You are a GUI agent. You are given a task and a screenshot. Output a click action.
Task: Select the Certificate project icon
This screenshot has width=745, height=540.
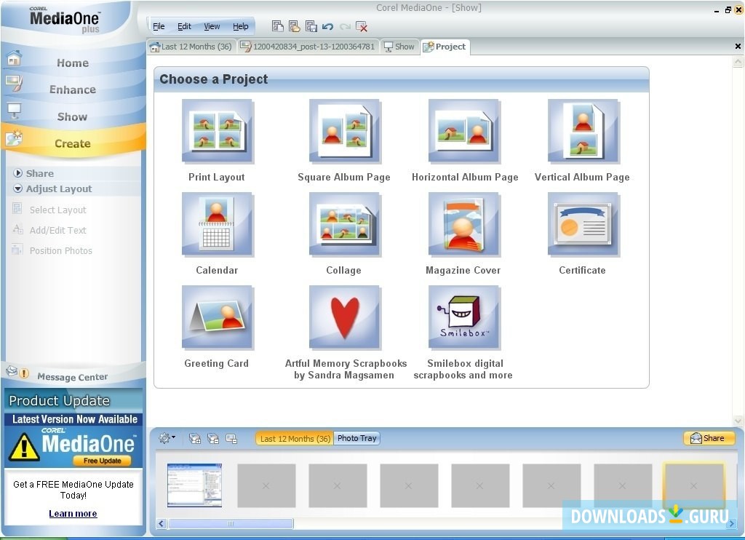tap(583, 224)
